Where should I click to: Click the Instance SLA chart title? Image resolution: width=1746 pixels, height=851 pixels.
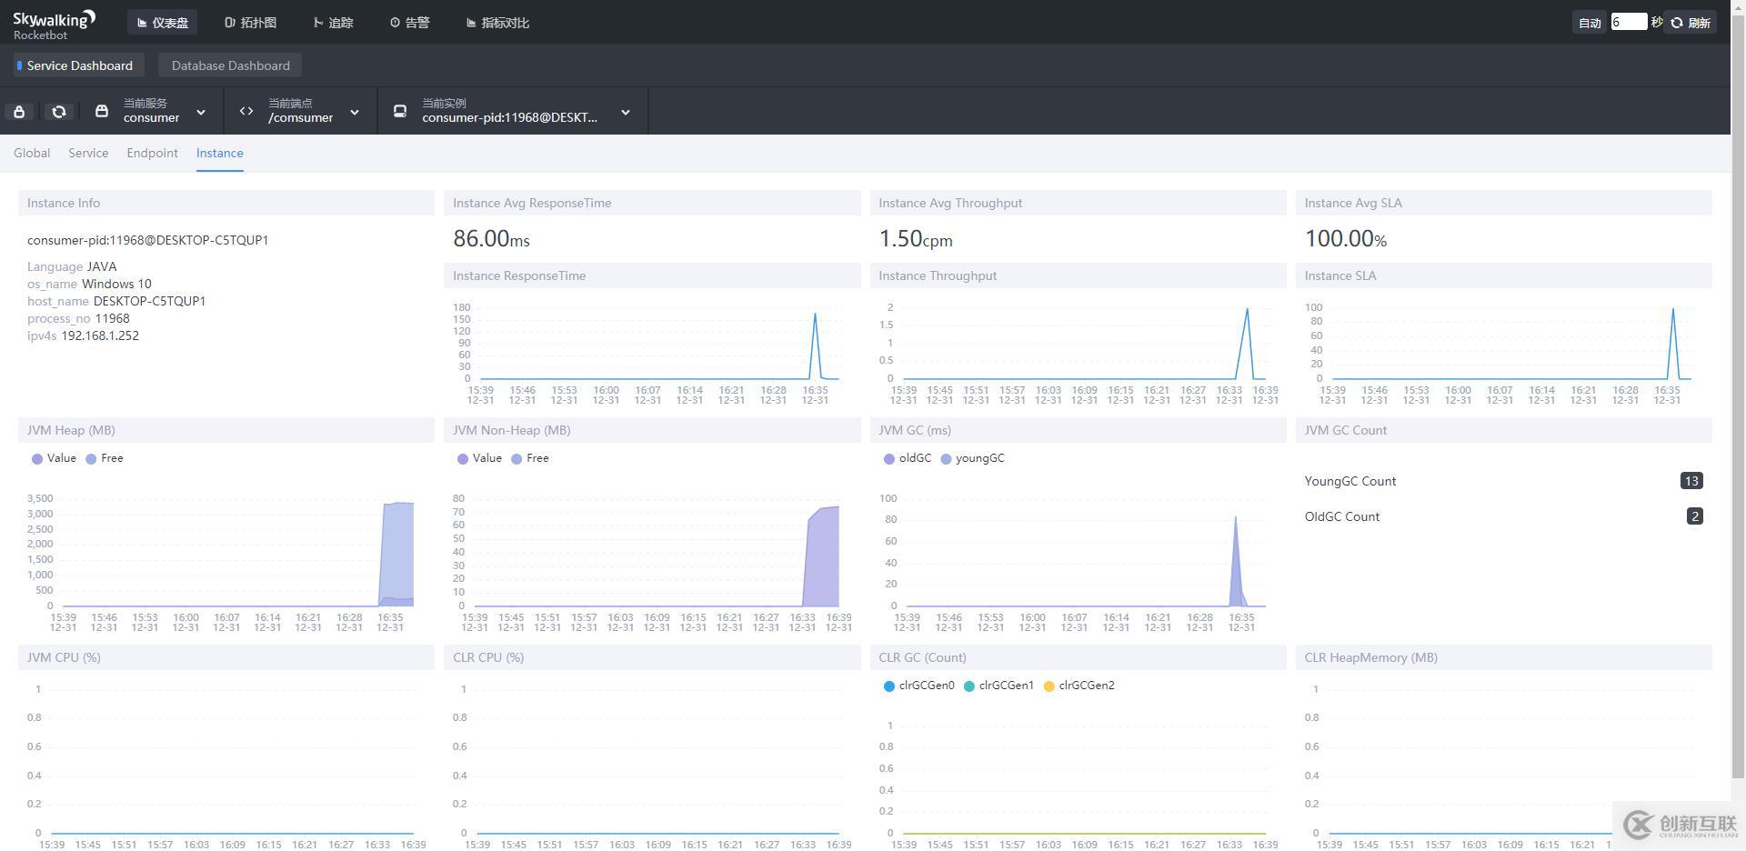(x=1340, y=275)
